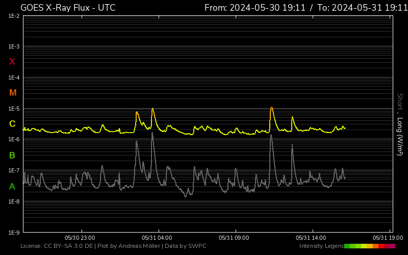Image resolution: width=408 pixels, height=255 pixels.
Task: Click the green A flare class label
Action: [x=12, y=187]
